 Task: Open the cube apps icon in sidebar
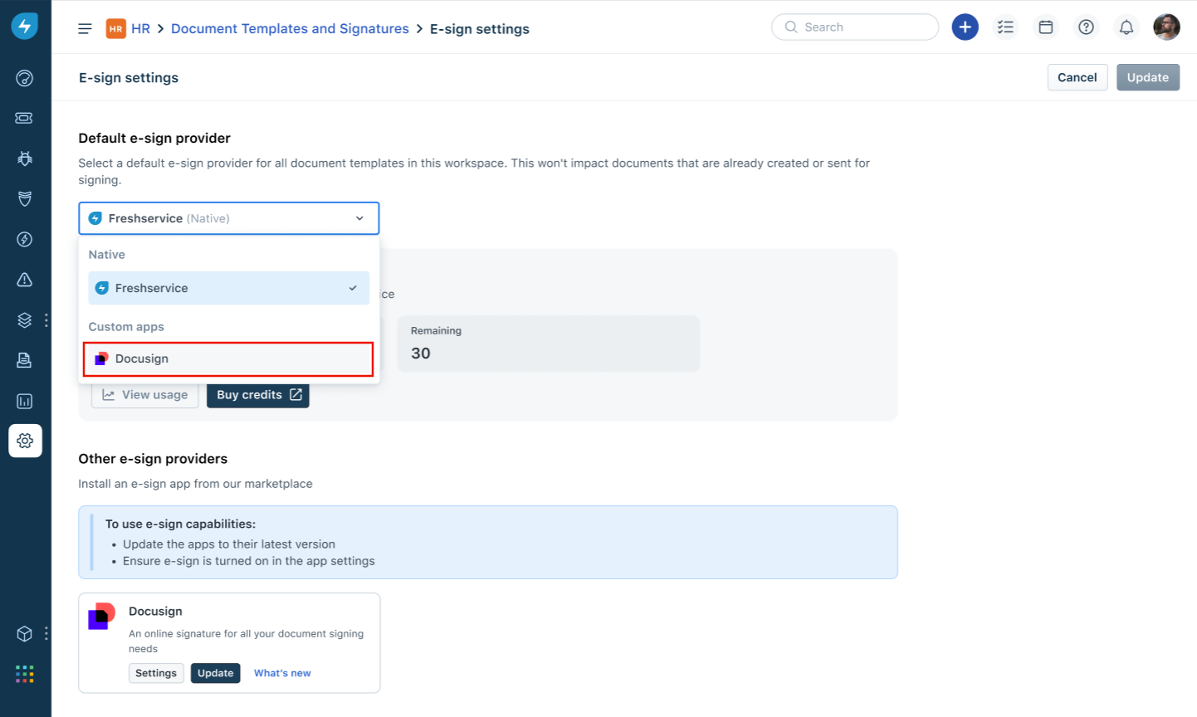25,634
